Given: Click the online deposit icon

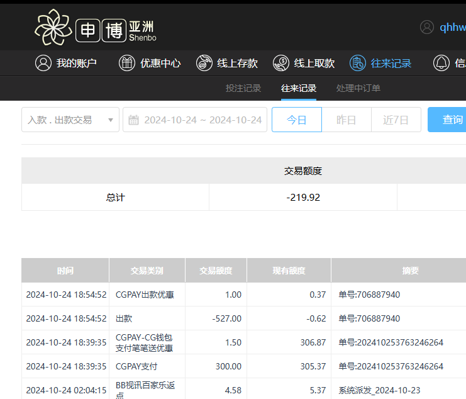Looking at the screenshot, I should point(204,63).
